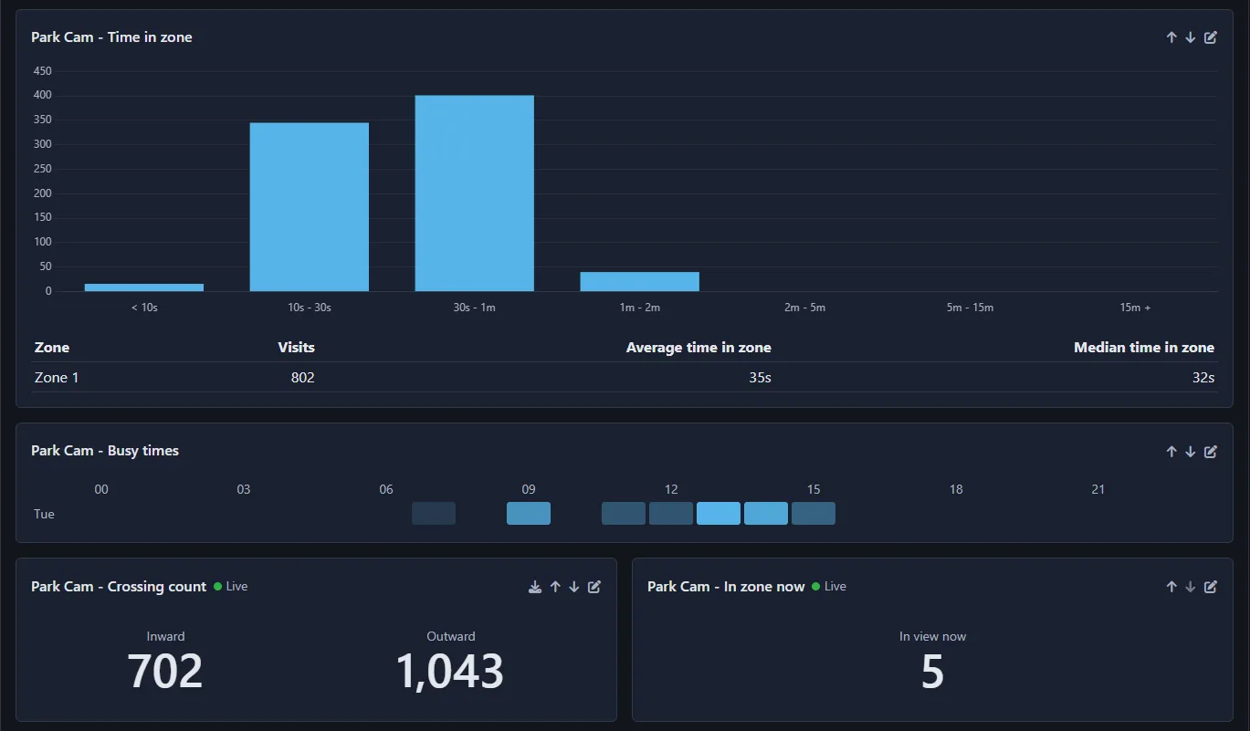The image size is (1250, 731).
Task: Click the Park Cam - Busy times title
Action: coord(105,451)
